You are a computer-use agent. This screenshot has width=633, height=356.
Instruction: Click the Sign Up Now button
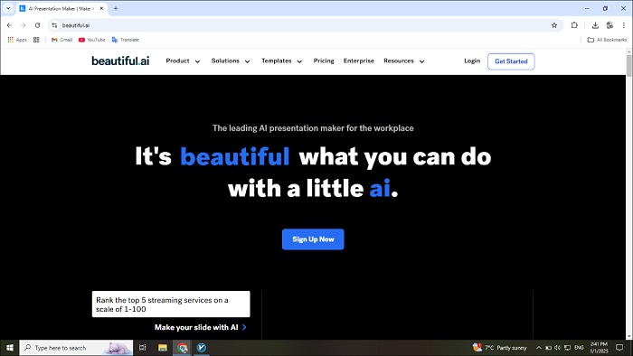click(313, 239)
